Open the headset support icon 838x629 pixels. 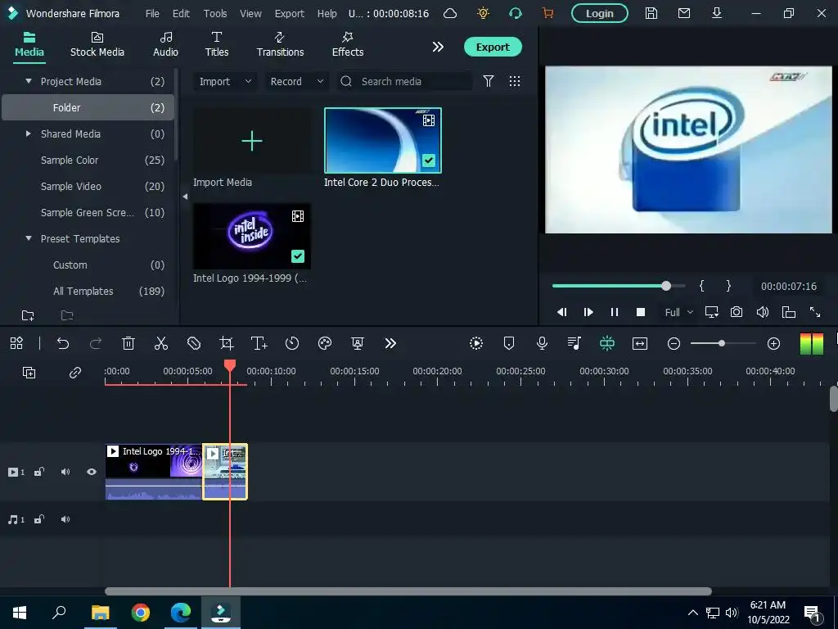pos(516,13)
